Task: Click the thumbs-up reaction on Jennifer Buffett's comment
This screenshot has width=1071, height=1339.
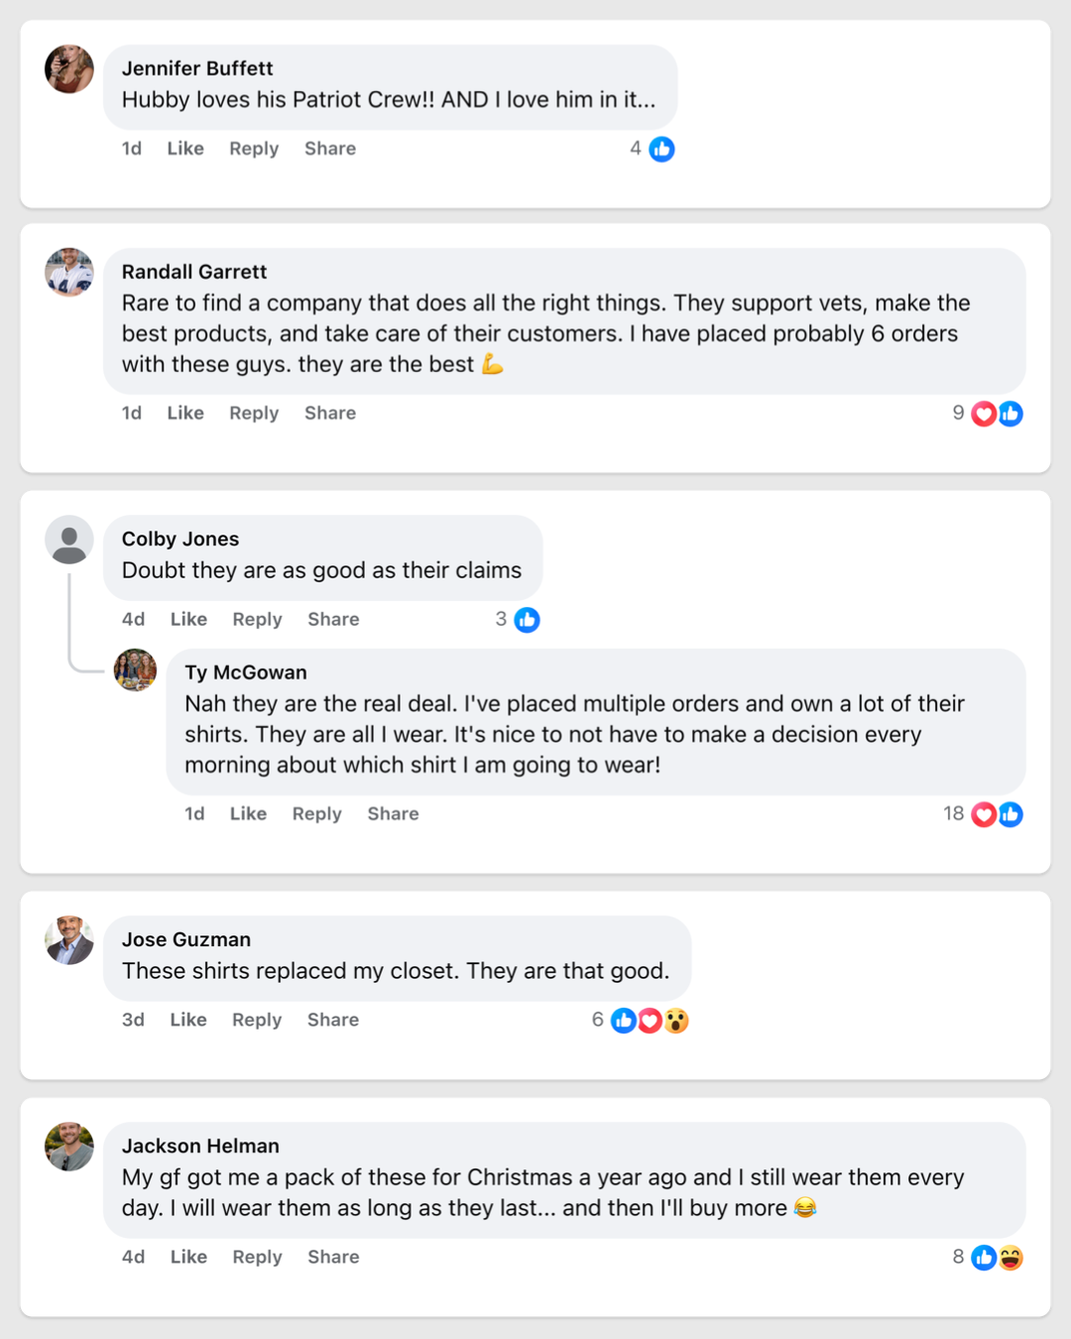Action: [661, 149]
